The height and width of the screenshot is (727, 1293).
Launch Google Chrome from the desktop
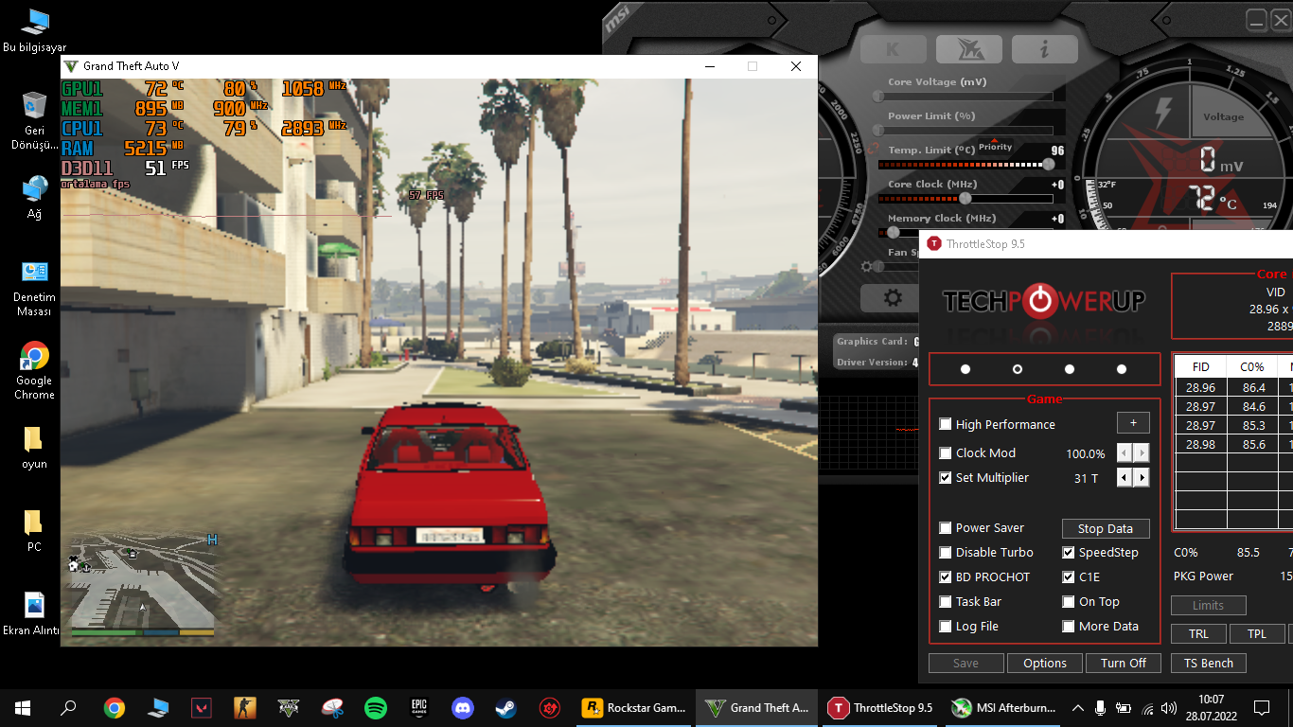tap(35, 371)
